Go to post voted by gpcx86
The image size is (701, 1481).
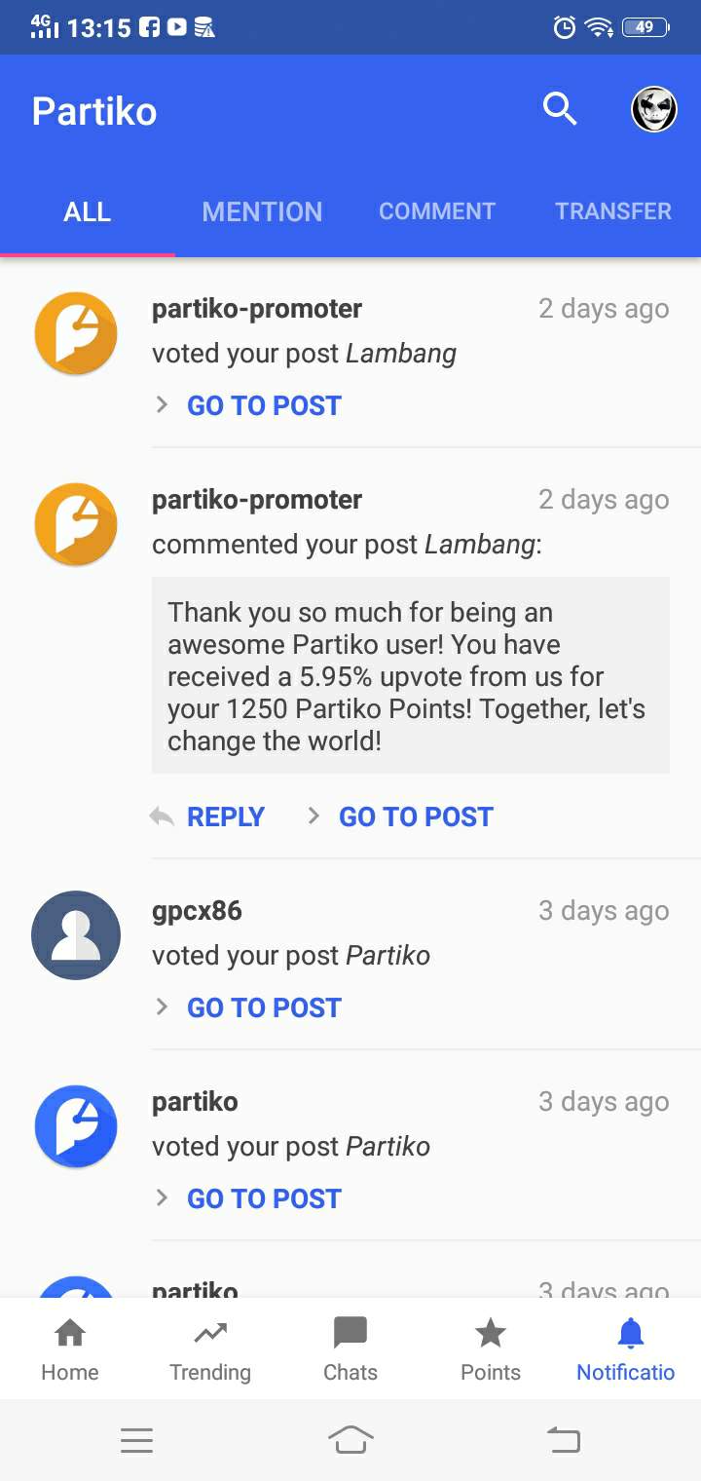click(x=264, y=1007)
